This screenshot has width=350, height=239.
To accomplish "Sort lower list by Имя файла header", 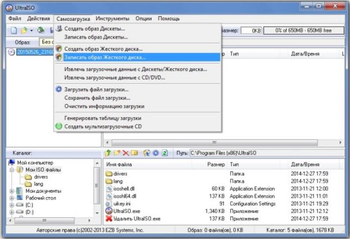I will (148, 164).
